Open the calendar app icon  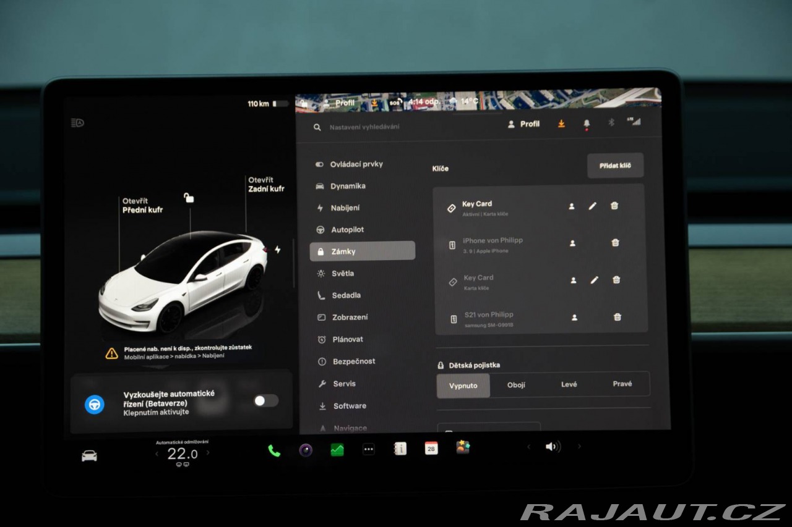pos(431,449)
